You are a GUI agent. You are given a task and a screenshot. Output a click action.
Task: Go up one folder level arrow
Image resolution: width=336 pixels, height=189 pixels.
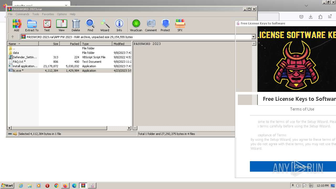[12, 37]
